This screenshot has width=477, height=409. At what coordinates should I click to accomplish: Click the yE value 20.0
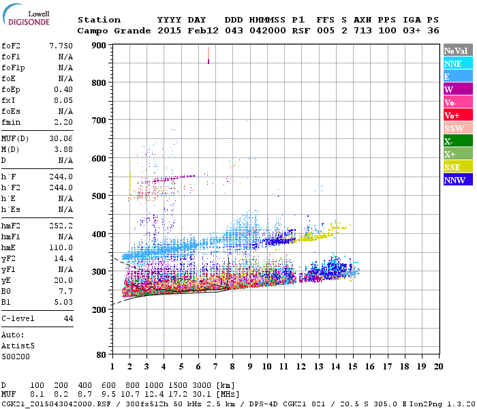click(x=63, y=280)
